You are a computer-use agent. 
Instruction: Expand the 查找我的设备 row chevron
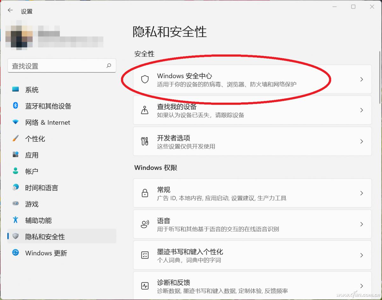pos(362,110)
